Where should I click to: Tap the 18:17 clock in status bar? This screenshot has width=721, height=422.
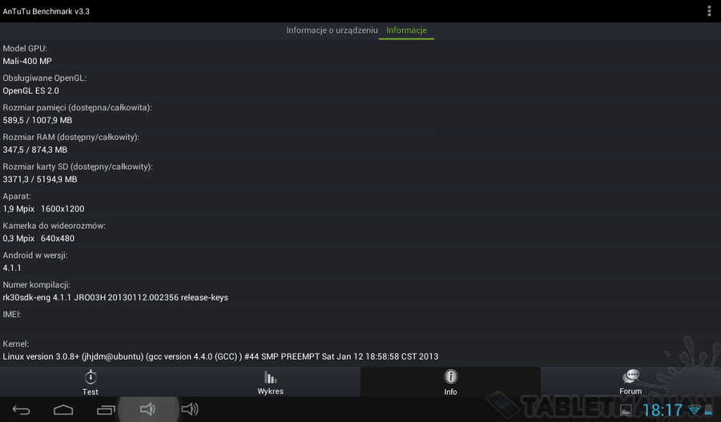pyautogui.click(x=663, y=410)
